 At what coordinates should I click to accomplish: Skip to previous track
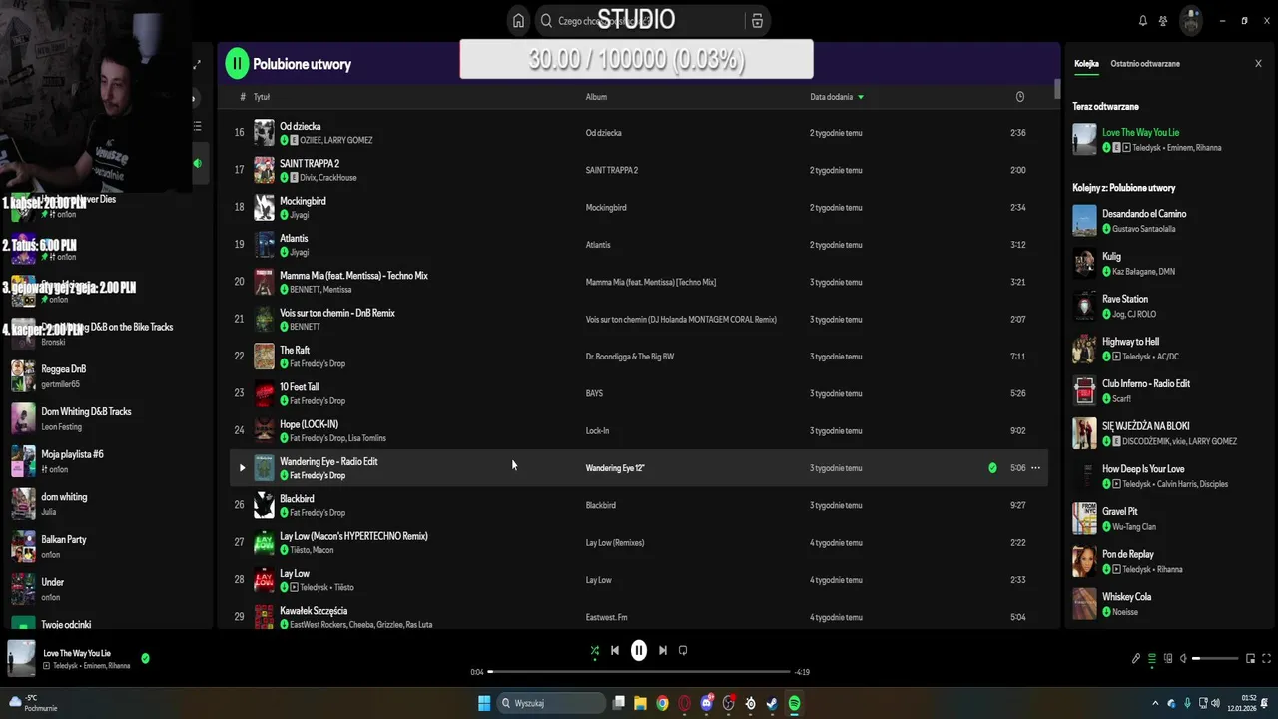615,650
